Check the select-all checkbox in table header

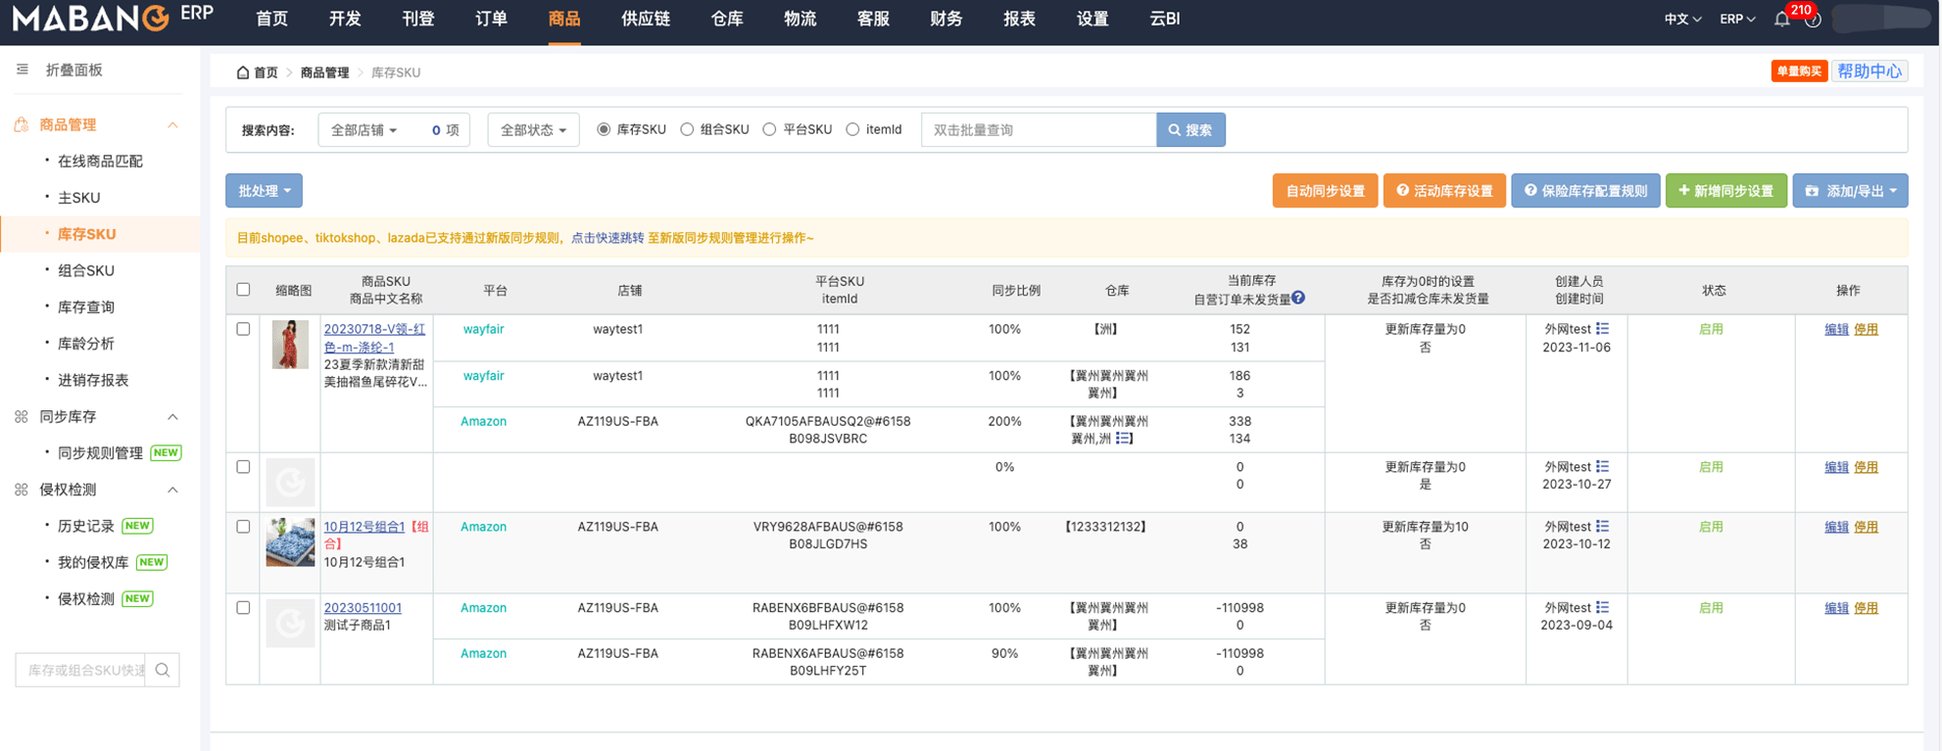(243, 290)
